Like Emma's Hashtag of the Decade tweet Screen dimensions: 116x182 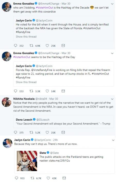click(47, 45)
